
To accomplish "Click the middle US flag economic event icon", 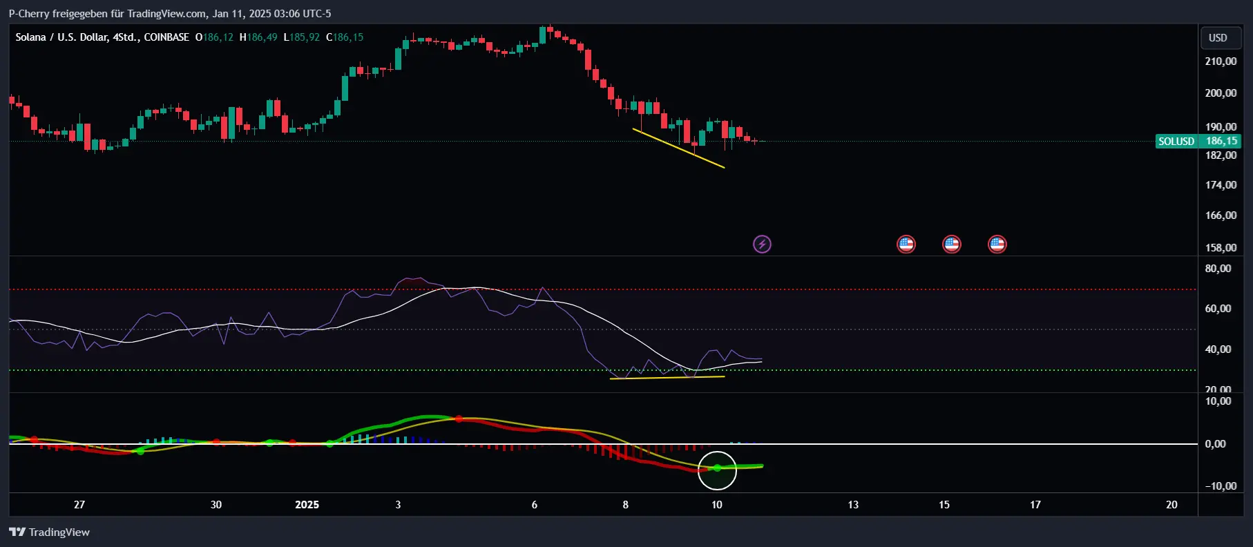I will [951, 244].
